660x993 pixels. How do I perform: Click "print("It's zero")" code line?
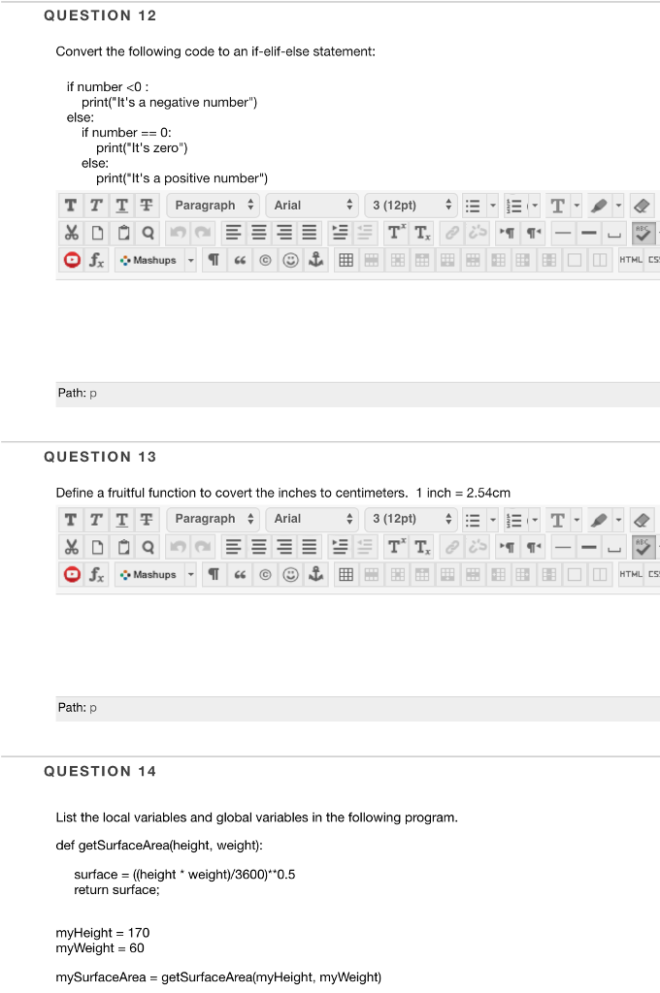(x=142, y=147)
